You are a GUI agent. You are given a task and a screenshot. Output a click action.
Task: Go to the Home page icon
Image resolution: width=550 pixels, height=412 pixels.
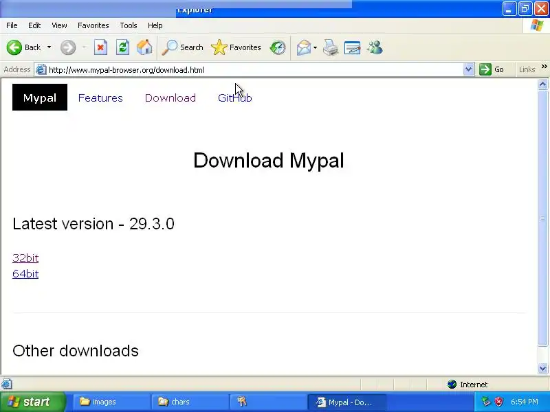pyautogui.click(x=144, y=47)
